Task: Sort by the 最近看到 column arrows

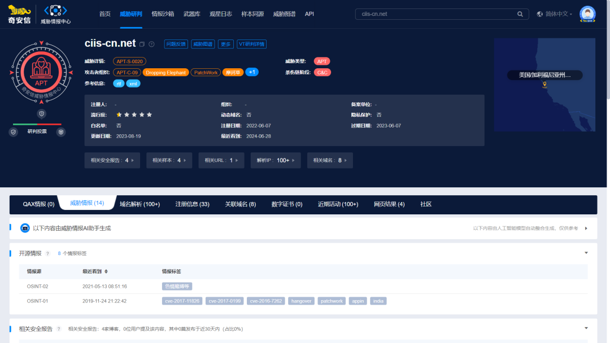Action: [x=106, y=271]
